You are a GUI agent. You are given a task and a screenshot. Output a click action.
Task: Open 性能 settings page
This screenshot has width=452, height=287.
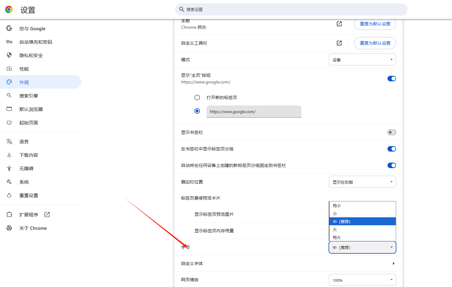click(x=41, y=69)
